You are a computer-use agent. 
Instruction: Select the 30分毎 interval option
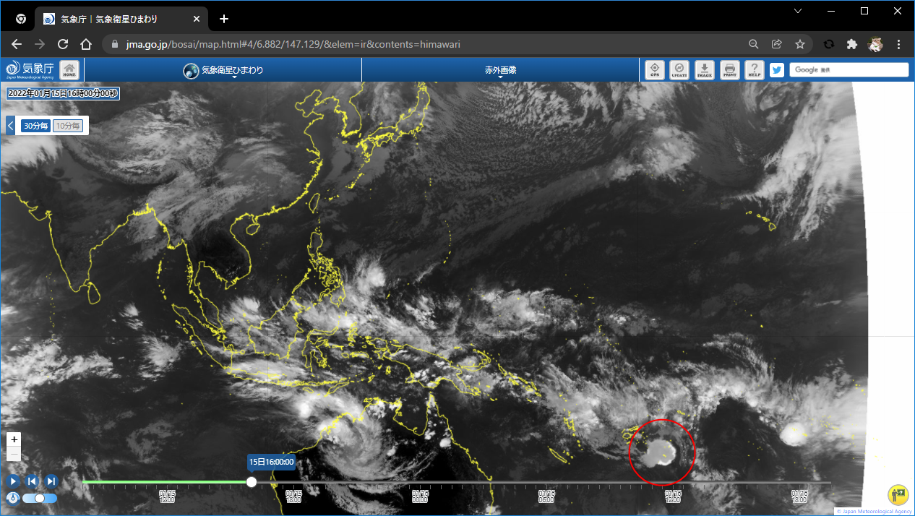pos(35,126)
